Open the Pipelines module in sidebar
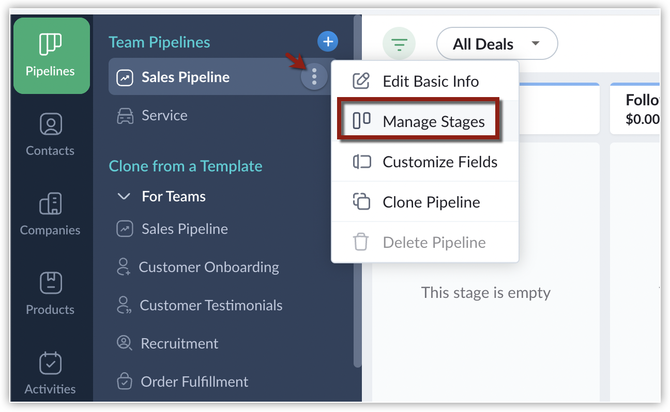This screenshot has width=670, height=412. pyautogui.click(x=51, y=56)
